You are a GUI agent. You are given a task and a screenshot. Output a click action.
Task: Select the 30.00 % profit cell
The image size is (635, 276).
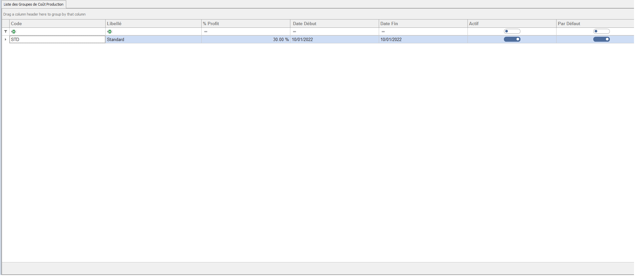click(245, 39)
